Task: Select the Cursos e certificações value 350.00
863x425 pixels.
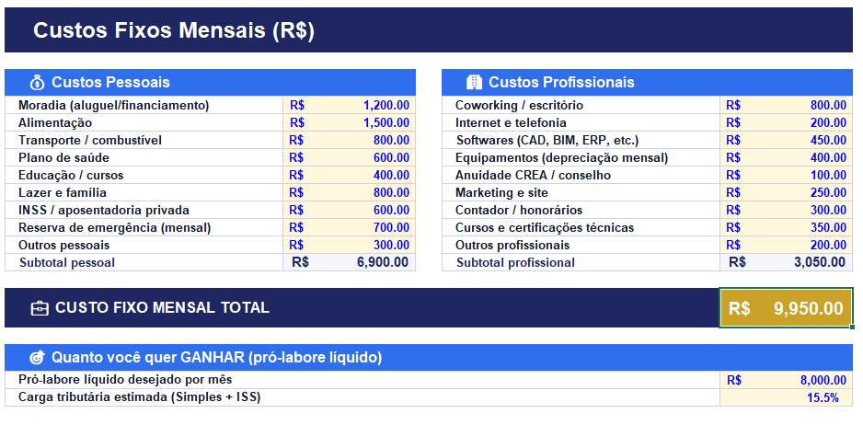Action: [x=787, y=227]
